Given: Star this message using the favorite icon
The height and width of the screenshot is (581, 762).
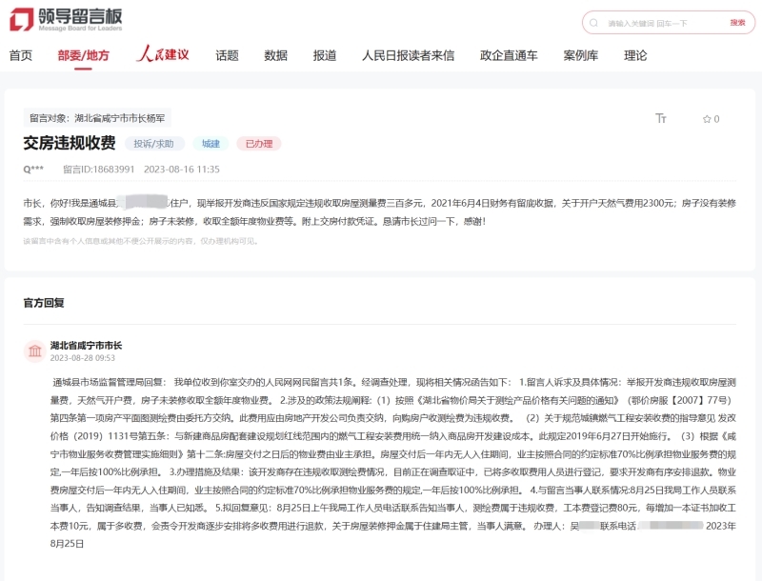Looking at the screenshot, I should click(707, 116).
